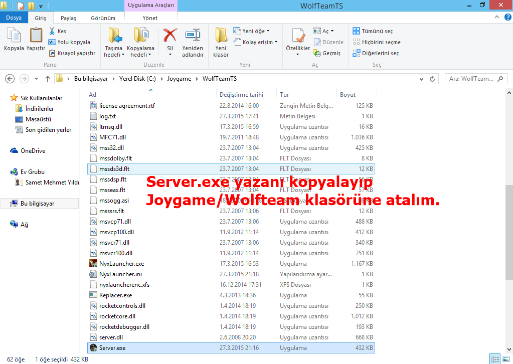Collapse the ribbon with the chevron

click(x=496, y=17)
